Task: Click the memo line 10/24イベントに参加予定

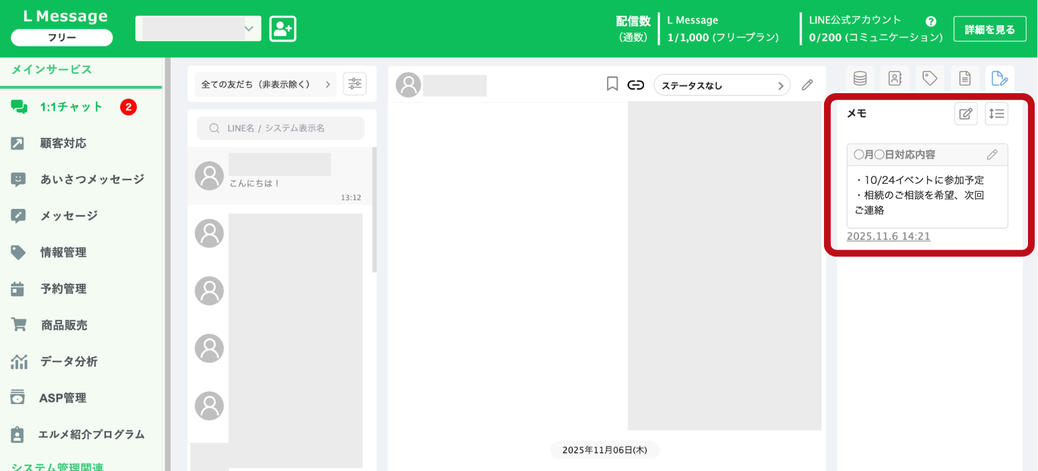Action: tap(919, 180)
